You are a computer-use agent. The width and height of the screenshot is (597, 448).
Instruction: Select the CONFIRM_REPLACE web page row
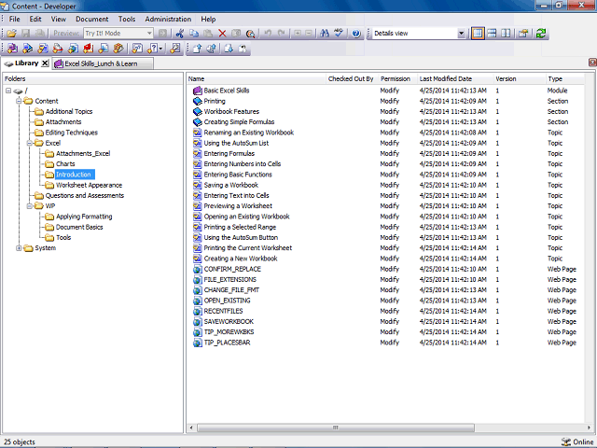385,269
